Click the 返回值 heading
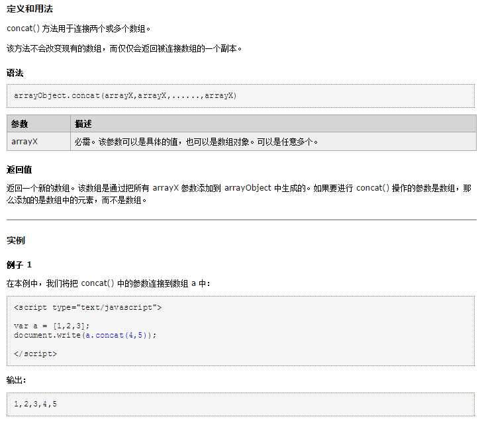 click(x=19, y=169)
